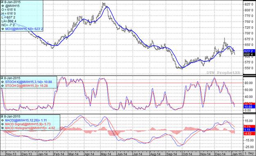256x156 pixels.
Task: Click the low value L = 607'2
Action: tap(9, 18)
